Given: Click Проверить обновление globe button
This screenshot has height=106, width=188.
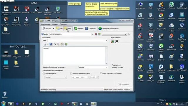Looking at the screenshot, I should [x=108, y=29].
